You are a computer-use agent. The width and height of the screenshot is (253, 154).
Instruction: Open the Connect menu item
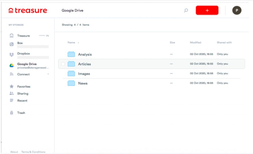coord(24,74)
